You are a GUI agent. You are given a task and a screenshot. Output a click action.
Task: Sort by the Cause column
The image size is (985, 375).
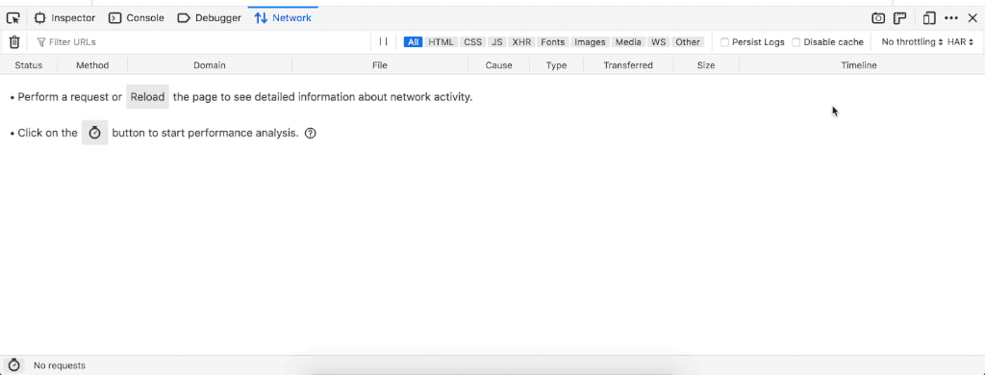499,65
